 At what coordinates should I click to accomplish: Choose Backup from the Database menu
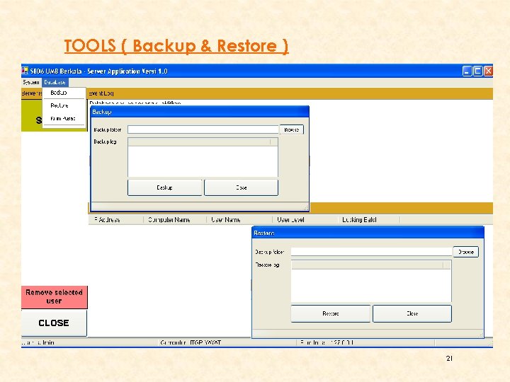(x=59, y=93)
